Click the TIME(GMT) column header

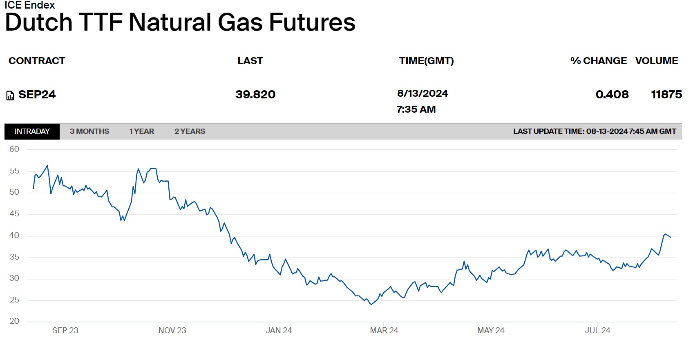click(x=426, y=61)
